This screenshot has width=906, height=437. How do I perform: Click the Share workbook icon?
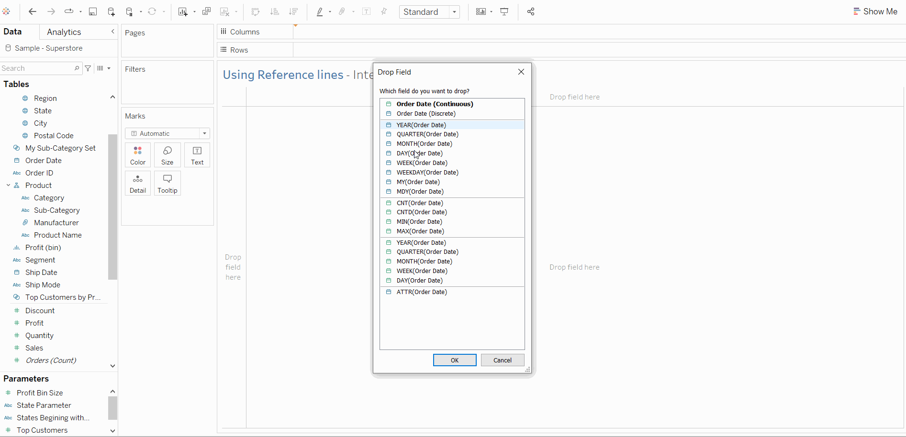pos(531,12)
